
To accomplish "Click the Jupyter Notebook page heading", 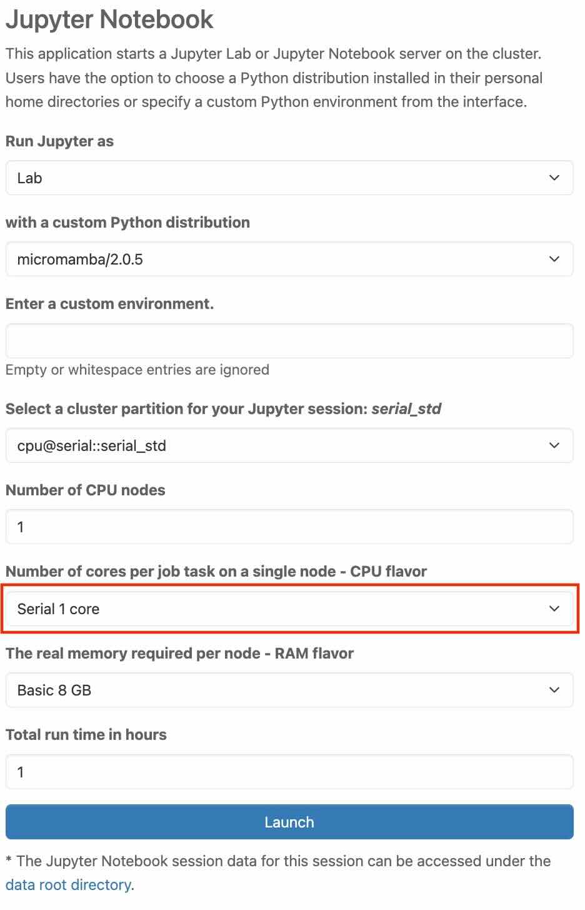I will 109,20.
